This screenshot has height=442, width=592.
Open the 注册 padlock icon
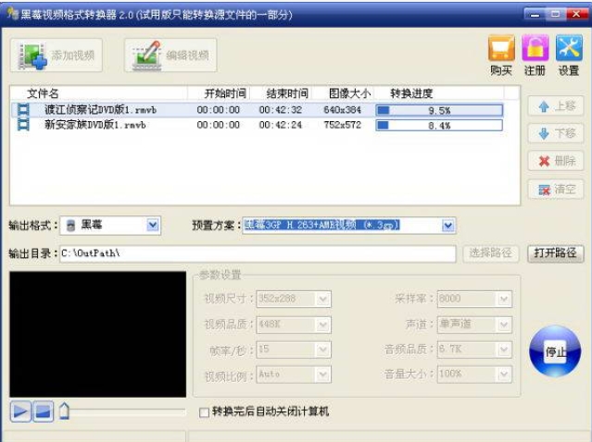tap(535, 48)
